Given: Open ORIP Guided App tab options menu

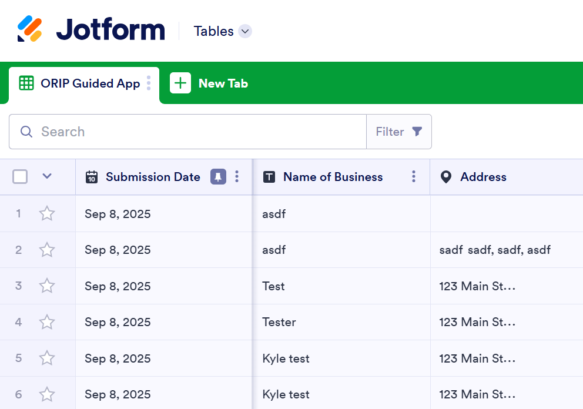Looking at the screenshot, I should coord(149,83).
